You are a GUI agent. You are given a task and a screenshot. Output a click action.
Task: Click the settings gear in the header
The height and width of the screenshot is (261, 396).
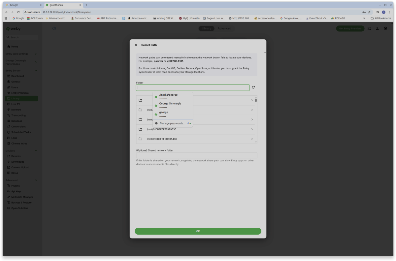385,29
